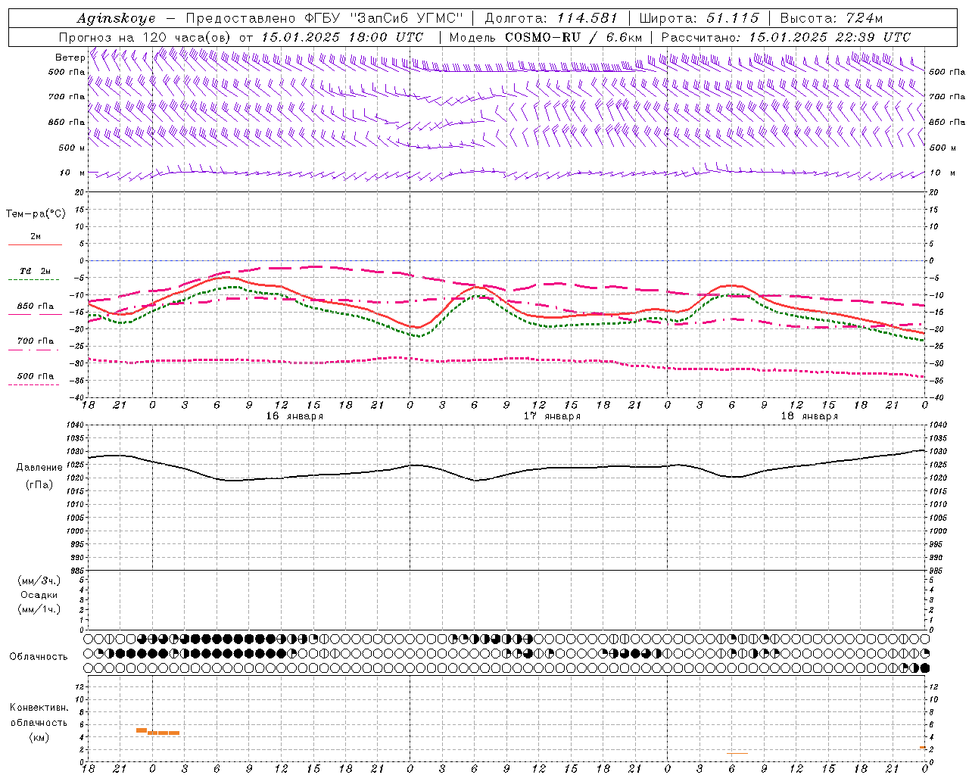Click the left 700 гПа wind level label

[x=67, y=97]
